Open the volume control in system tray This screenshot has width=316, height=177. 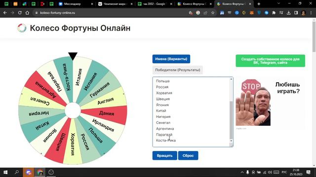point(270,172)
